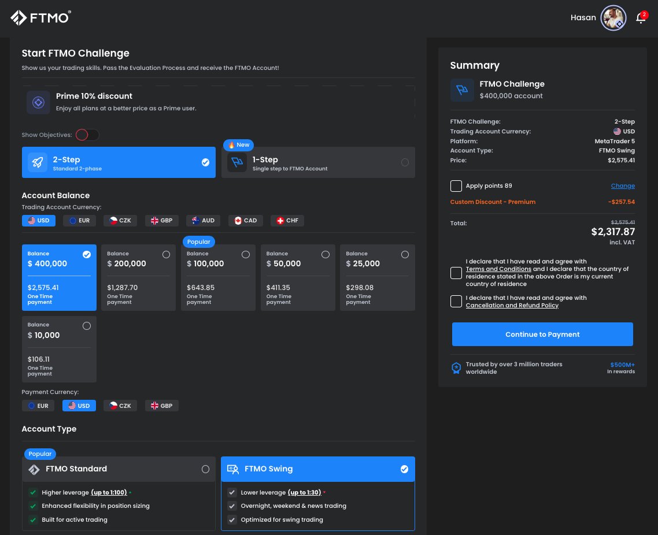Open Cancellation and Refund Policy link

512,306
